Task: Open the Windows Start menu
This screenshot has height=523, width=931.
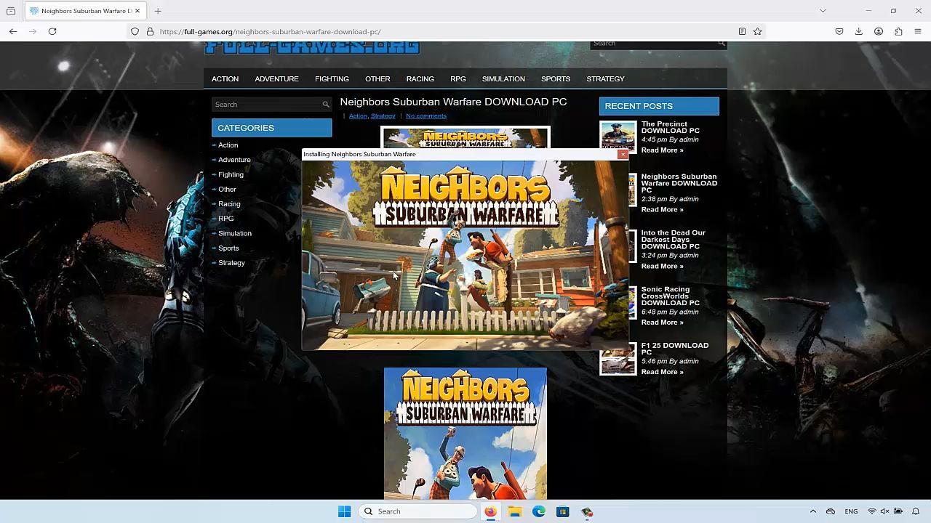Action: point(344,511)
